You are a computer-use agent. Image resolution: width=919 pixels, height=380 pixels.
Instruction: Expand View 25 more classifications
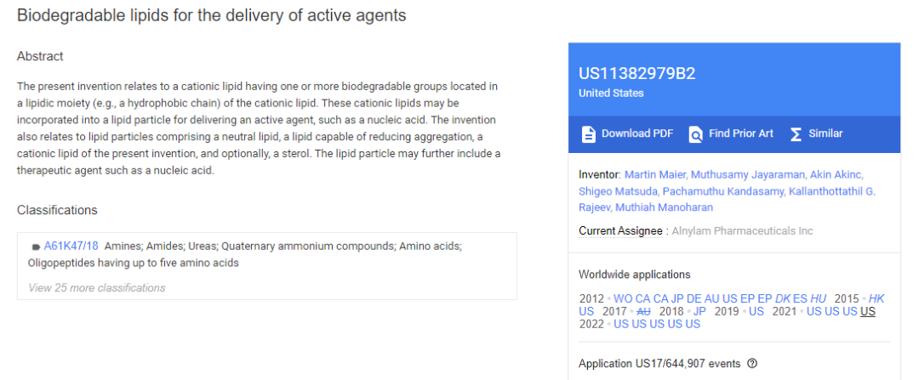click(97, 287)
